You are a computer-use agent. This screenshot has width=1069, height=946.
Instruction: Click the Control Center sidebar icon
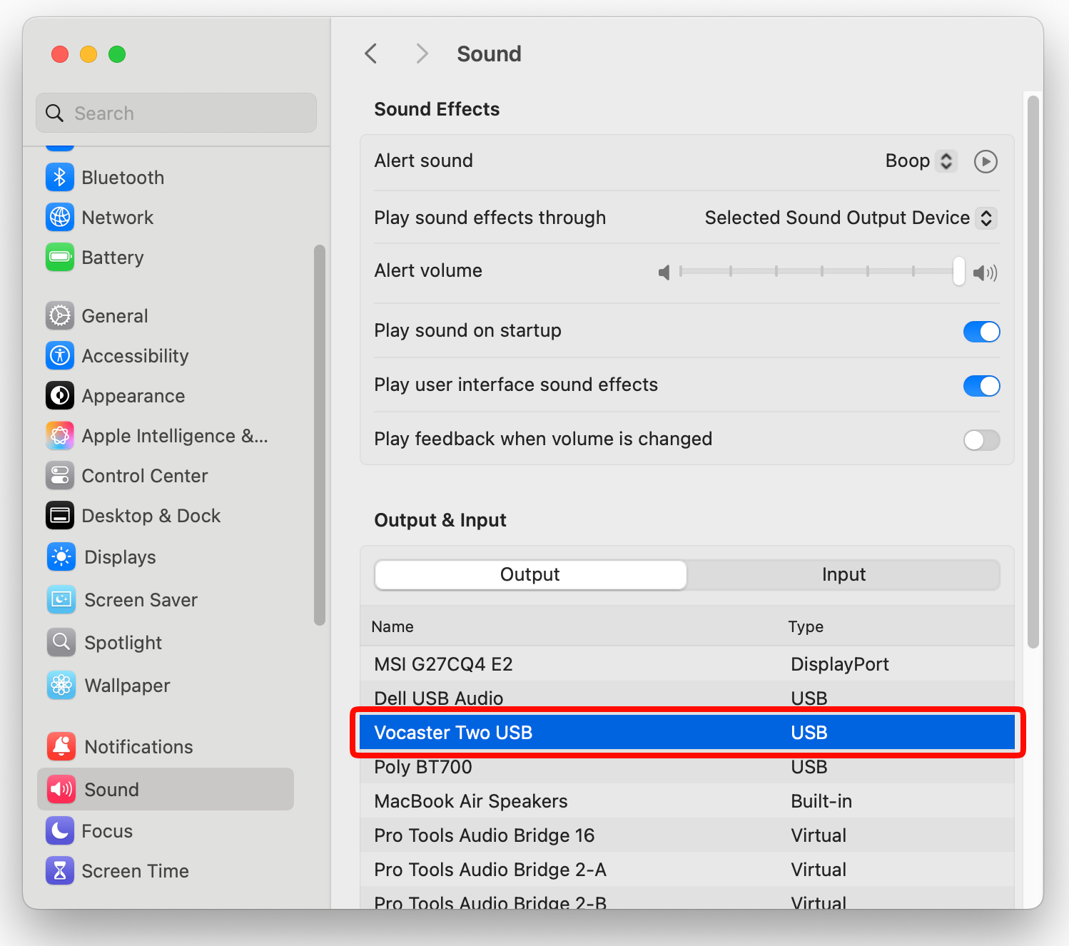tap(60, 475)
